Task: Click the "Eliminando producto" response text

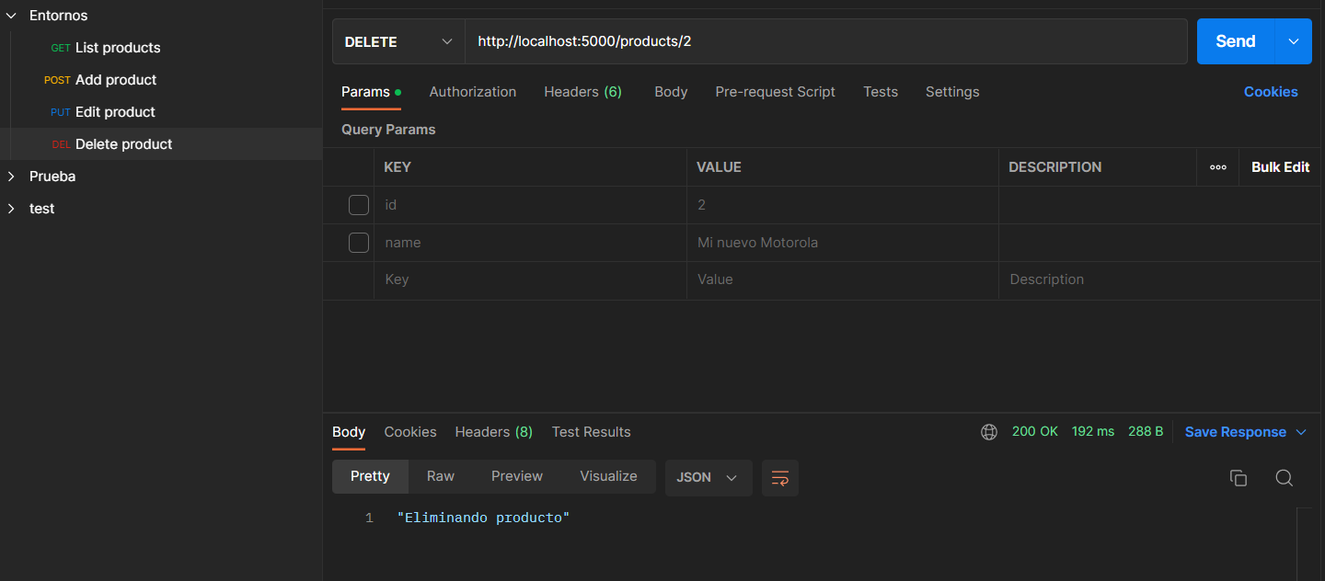Action: (x=484, y=518)
